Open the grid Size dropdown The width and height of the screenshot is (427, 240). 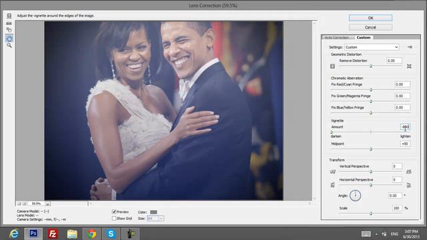tap(155, 218)
